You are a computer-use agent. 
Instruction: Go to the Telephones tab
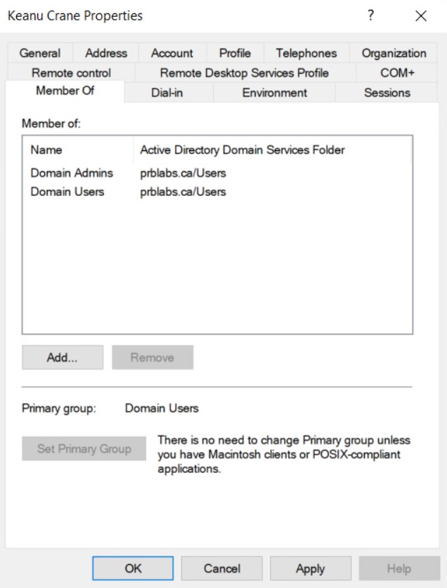[x=306, y=53]
